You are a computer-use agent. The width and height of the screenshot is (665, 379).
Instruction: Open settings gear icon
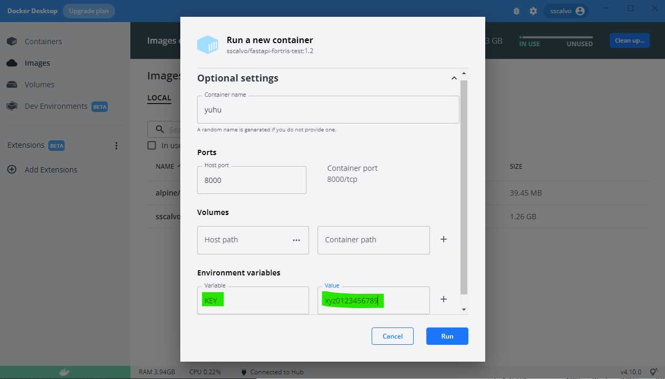point(533,11)
